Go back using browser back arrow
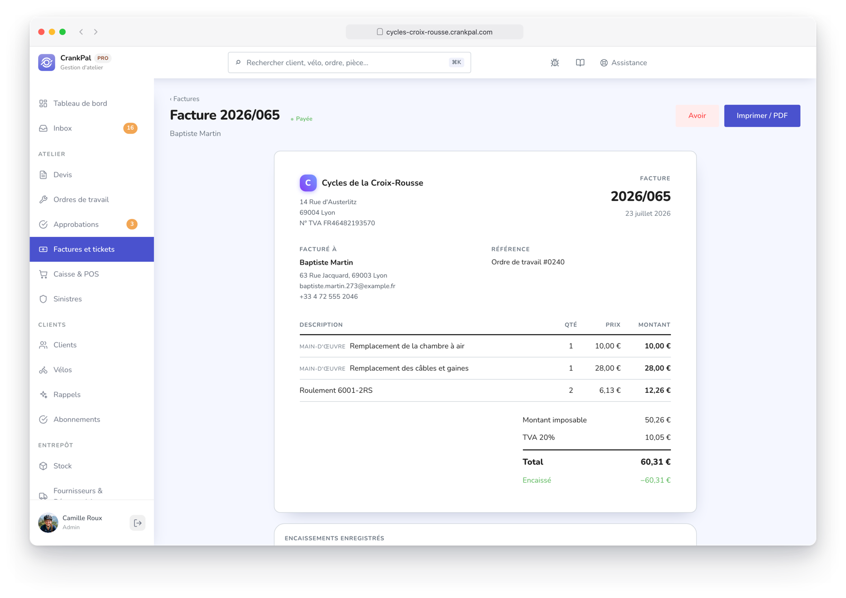The width and height of the screenshot is (846, 598). 81,32
